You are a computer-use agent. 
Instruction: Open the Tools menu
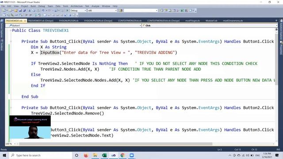click(65, 6)
